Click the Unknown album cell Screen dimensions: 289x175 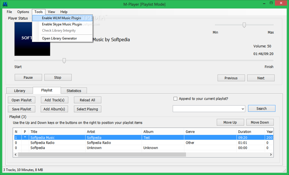coord(163,148)
